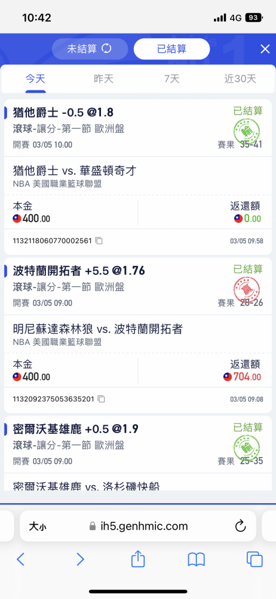Copy bet ID 1132118060770002561
Image resolution: width=276 pixels, height=599 pixels.
point(99,241)
